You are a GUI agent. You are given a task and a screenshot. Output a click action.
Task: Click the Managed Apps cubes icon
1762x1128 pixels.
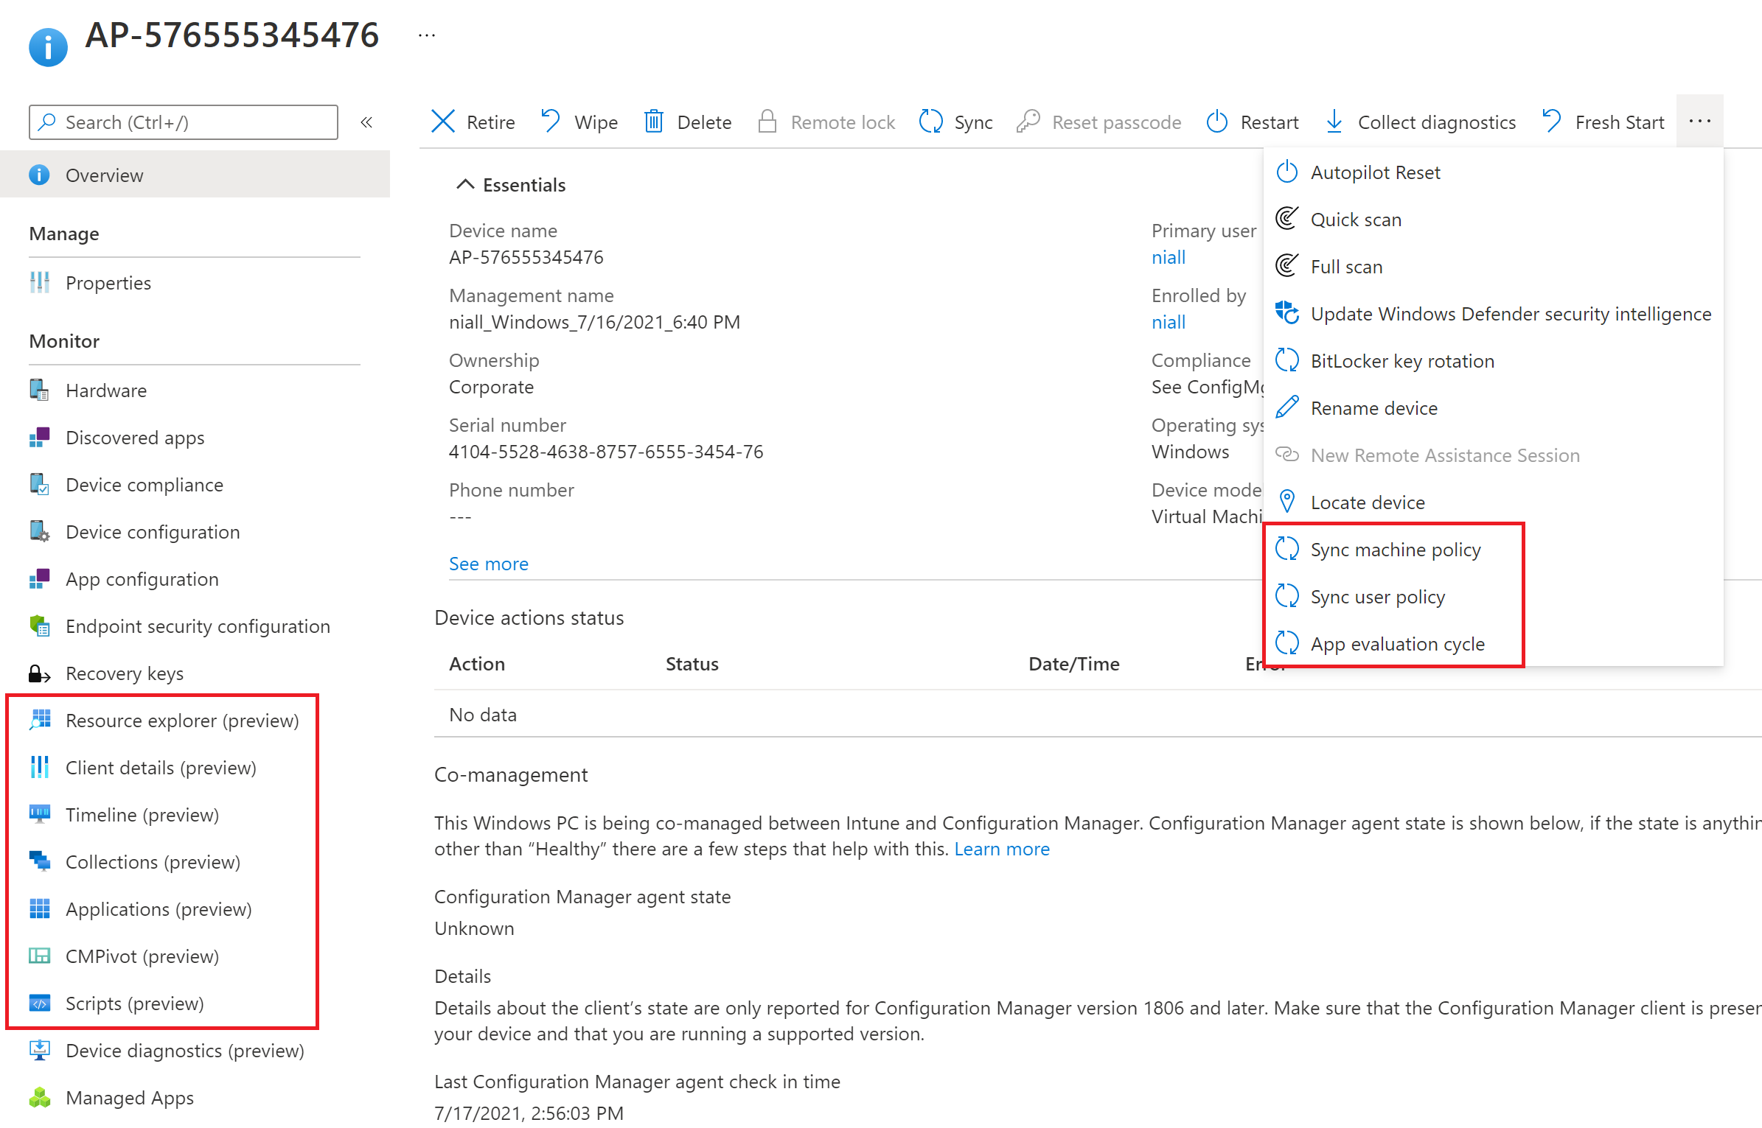pyautogui.click(x=40, y=1097)
